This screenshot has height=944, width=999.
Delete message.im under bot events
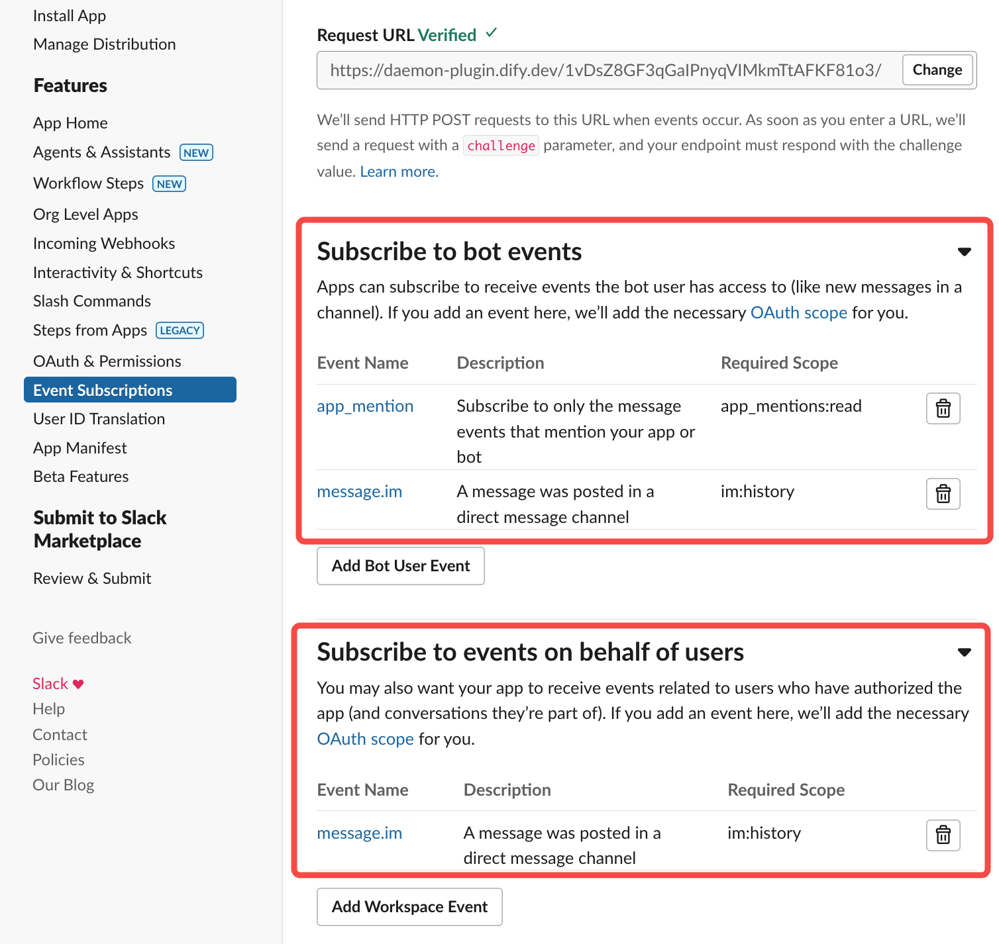[x=943, y=494]
